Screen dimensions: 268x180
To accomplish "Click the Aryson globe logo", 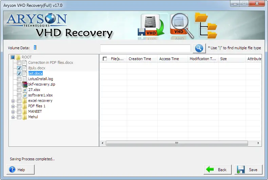I will pos(51,18).
